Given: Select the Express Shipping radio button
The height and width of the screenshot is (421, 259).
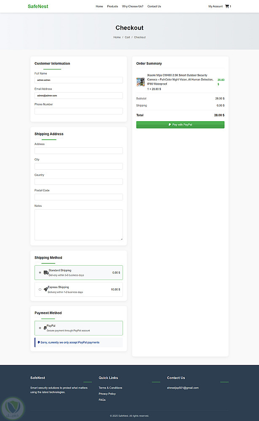Looking at the screenshot, I should pos(40,289).
